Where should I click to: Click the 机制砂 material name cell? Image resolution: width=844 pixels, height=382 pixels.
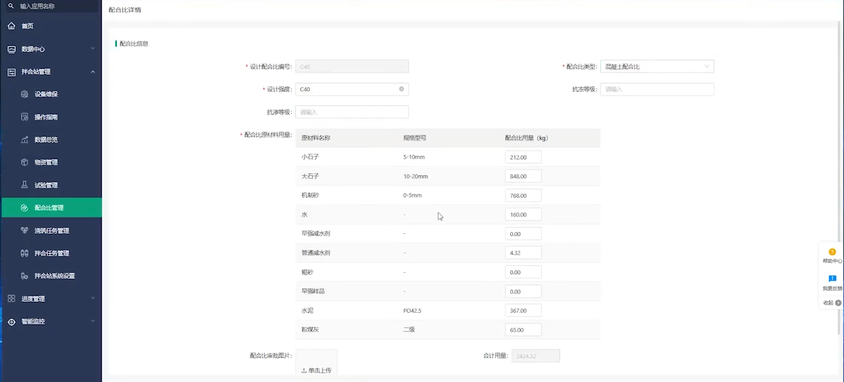click(310, 196)
